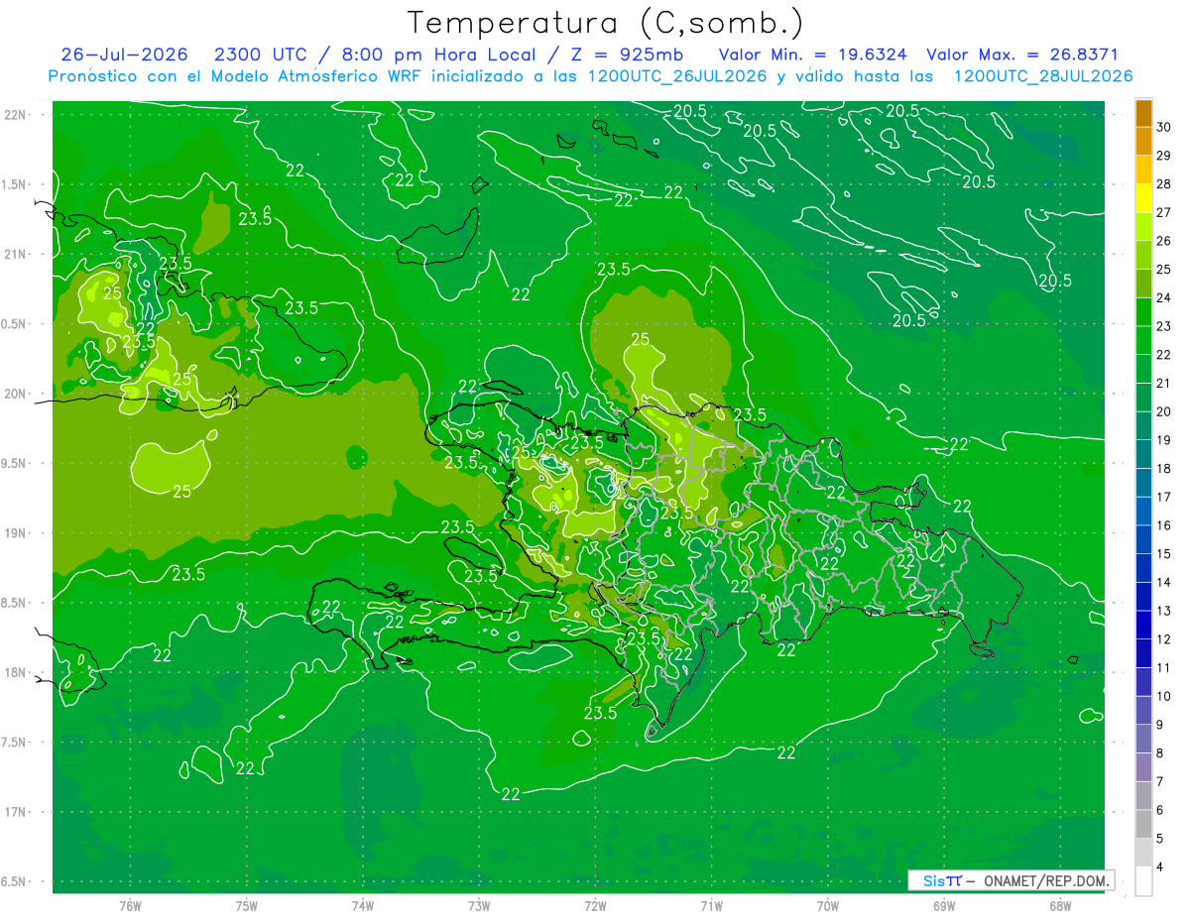Screen dimensions: 1190x919
Task: Click the yellow legend swatch between 27 and 28
Action: coord(1143,198)
